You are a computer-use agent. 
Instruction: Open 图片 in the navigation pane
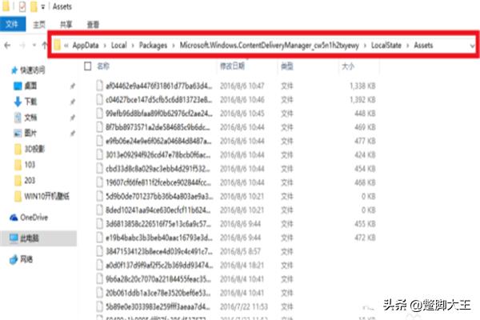click(x=30, y=133)
